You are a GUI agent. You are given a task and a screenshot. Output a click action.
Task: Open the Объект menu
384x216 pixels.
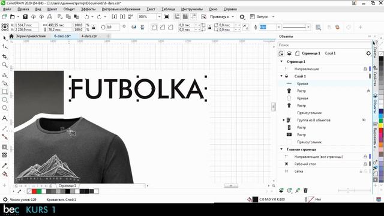pyautogui.click(x=69, y=9)
